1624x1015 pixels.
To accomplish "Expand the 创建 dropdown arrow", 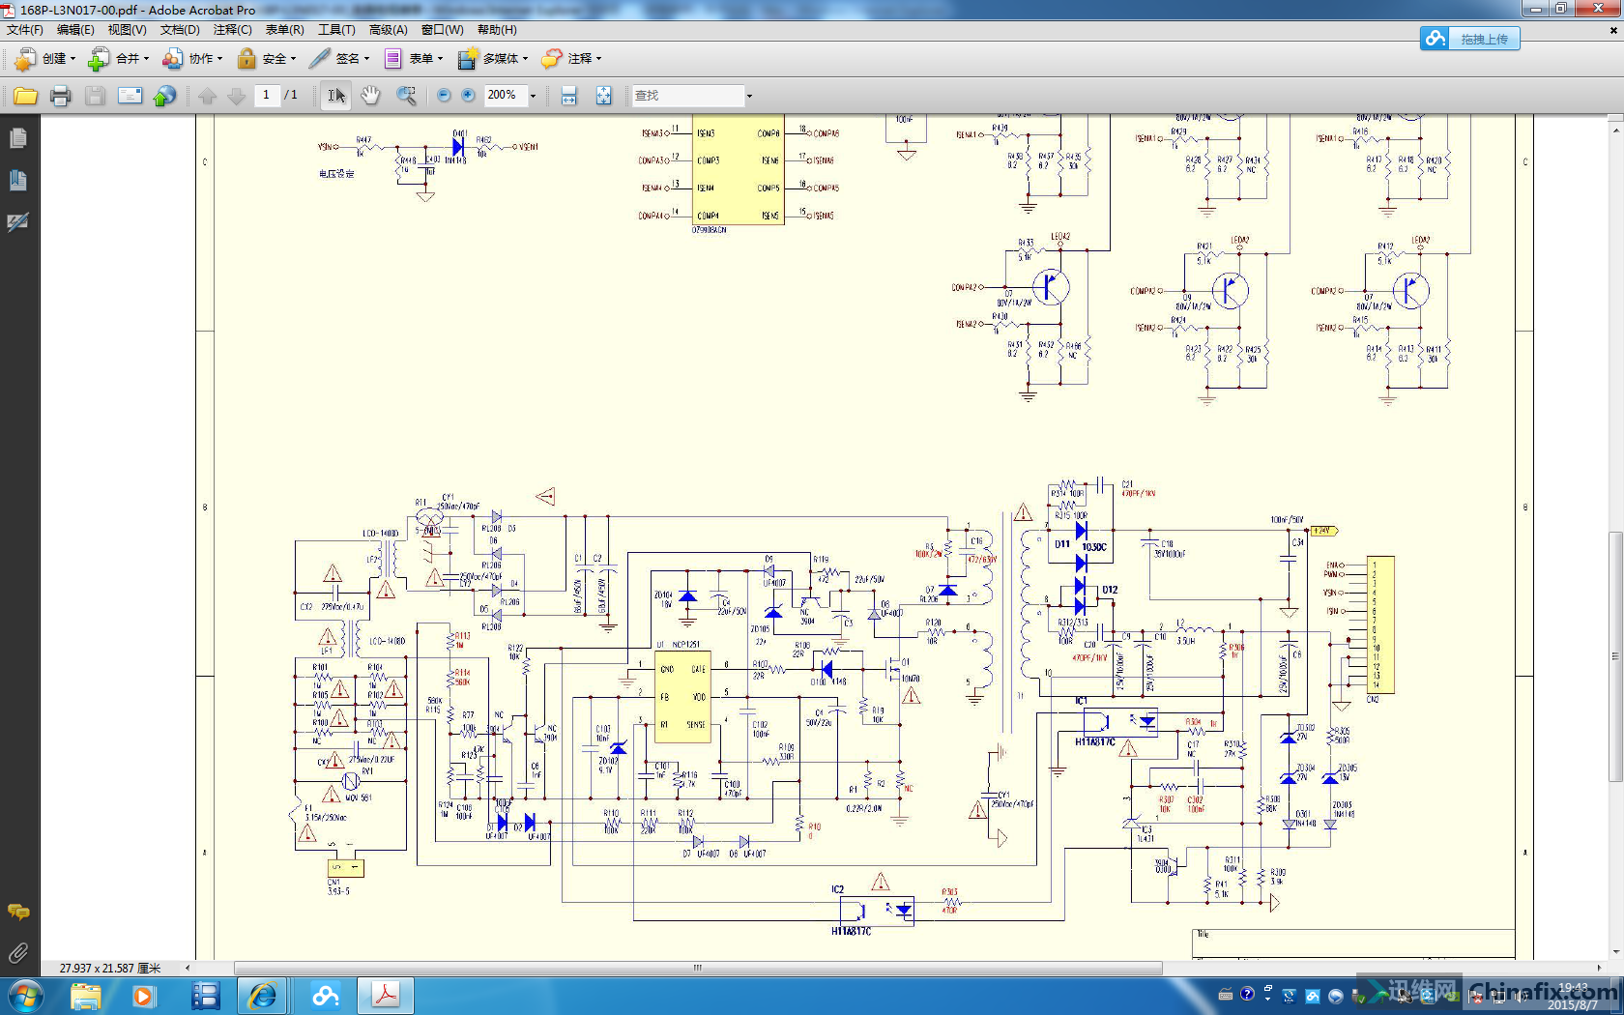I will 72,59.
